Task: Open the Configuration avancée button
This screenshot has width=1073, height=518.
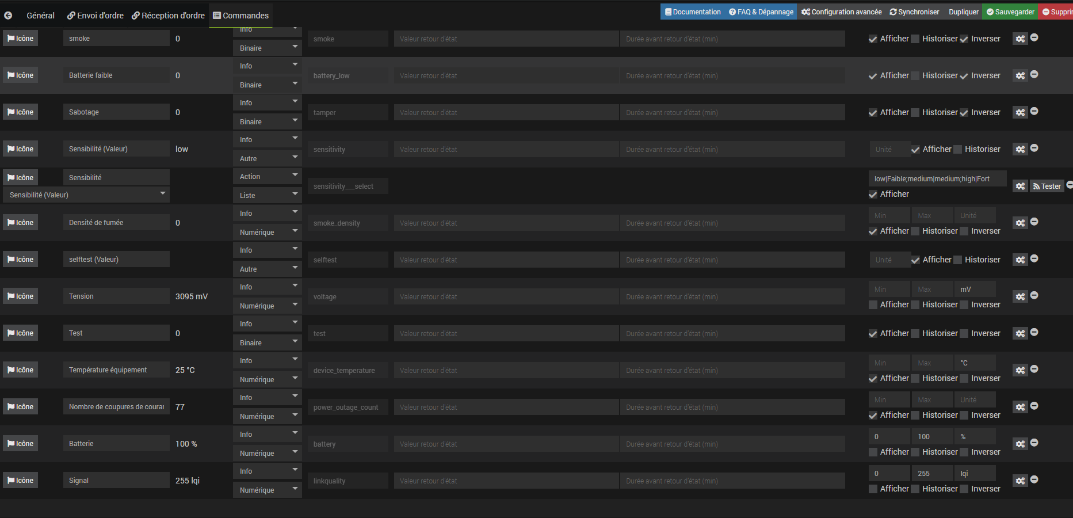Action: pyautogui.click(x=841, y=12)
